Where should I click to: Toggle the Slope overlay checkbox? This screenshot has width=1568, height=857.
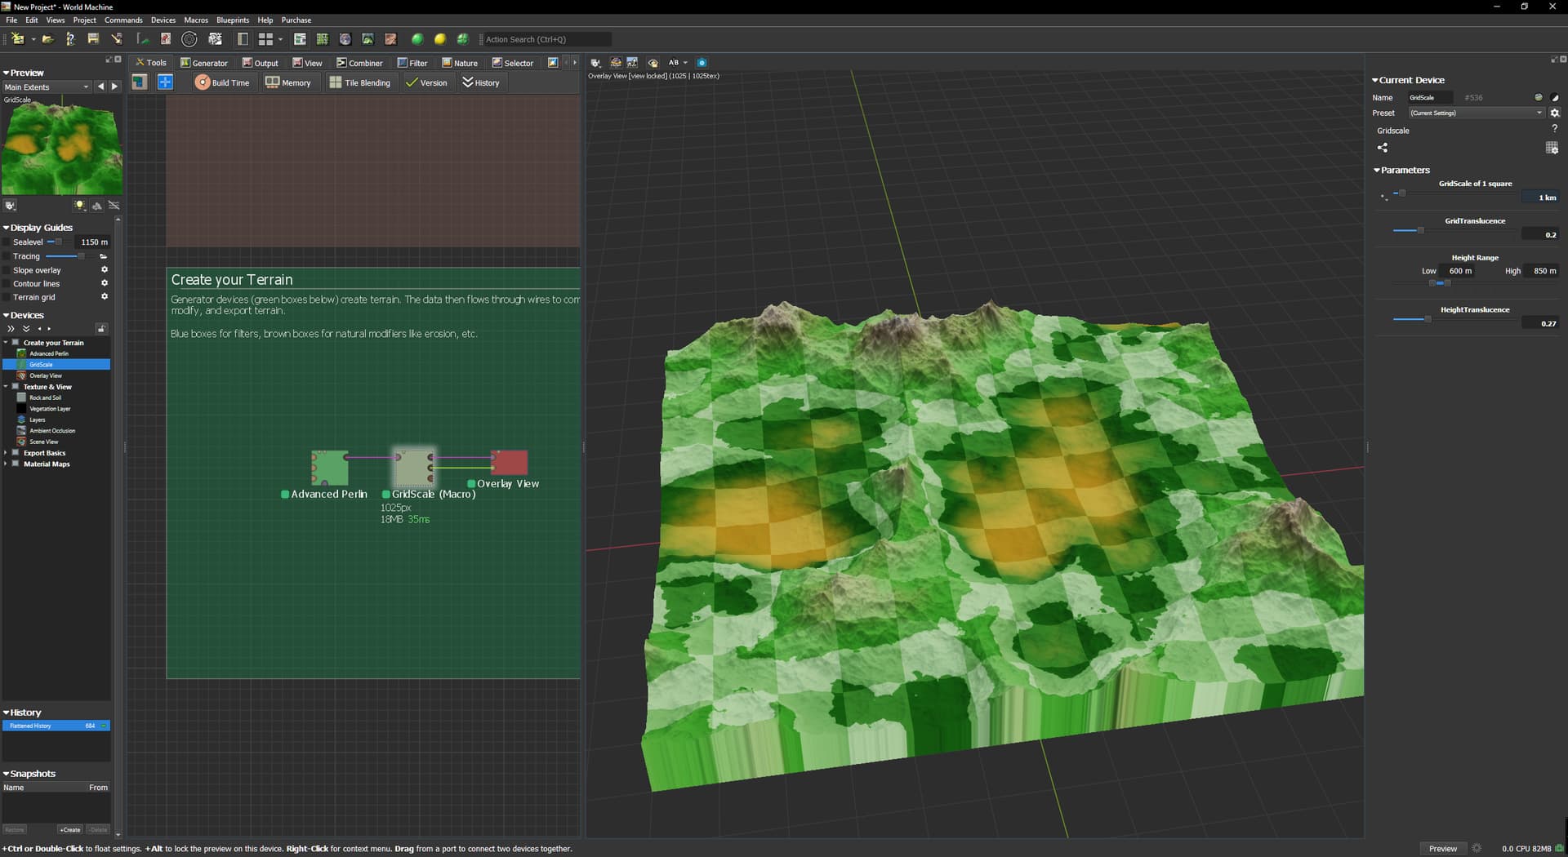point(7,270)
